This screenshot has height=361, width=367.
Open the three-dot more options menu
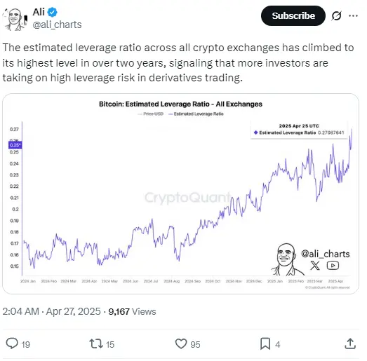[353, 16]
